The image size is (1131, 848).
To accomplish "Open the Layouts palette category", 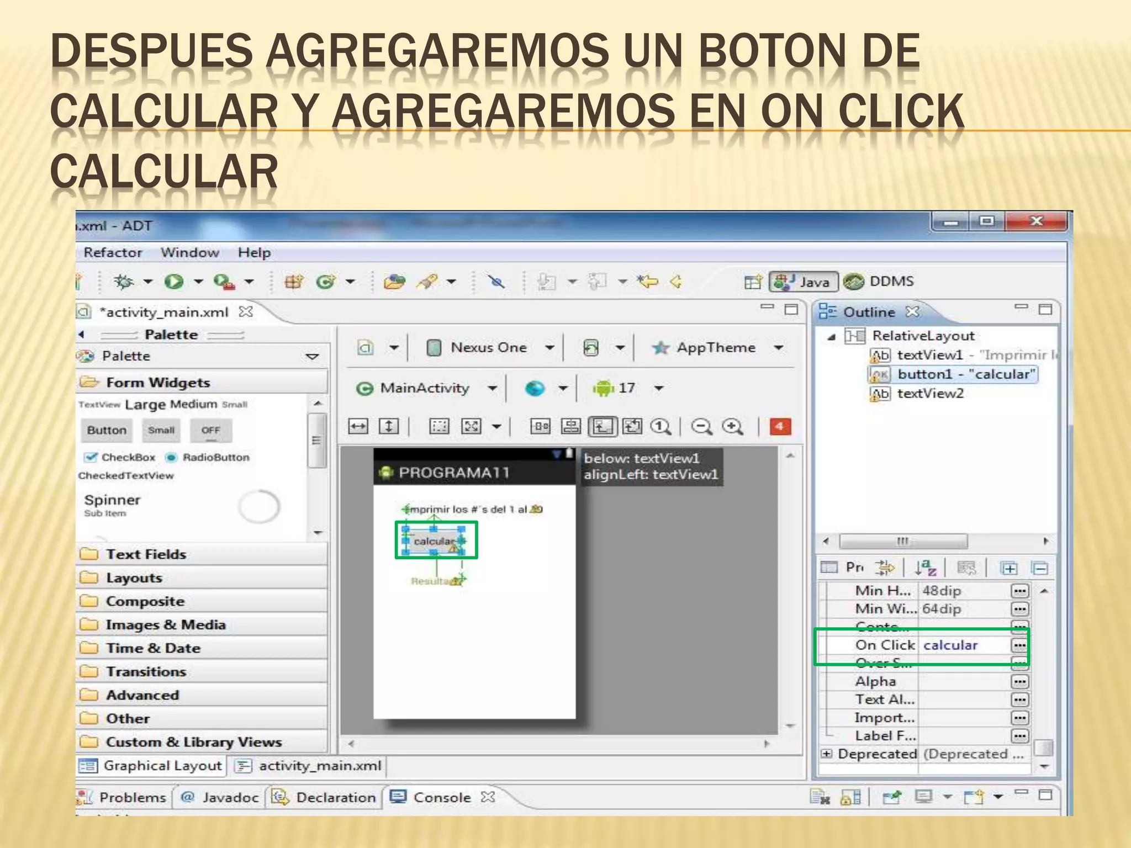I will [x=202, y=578].
